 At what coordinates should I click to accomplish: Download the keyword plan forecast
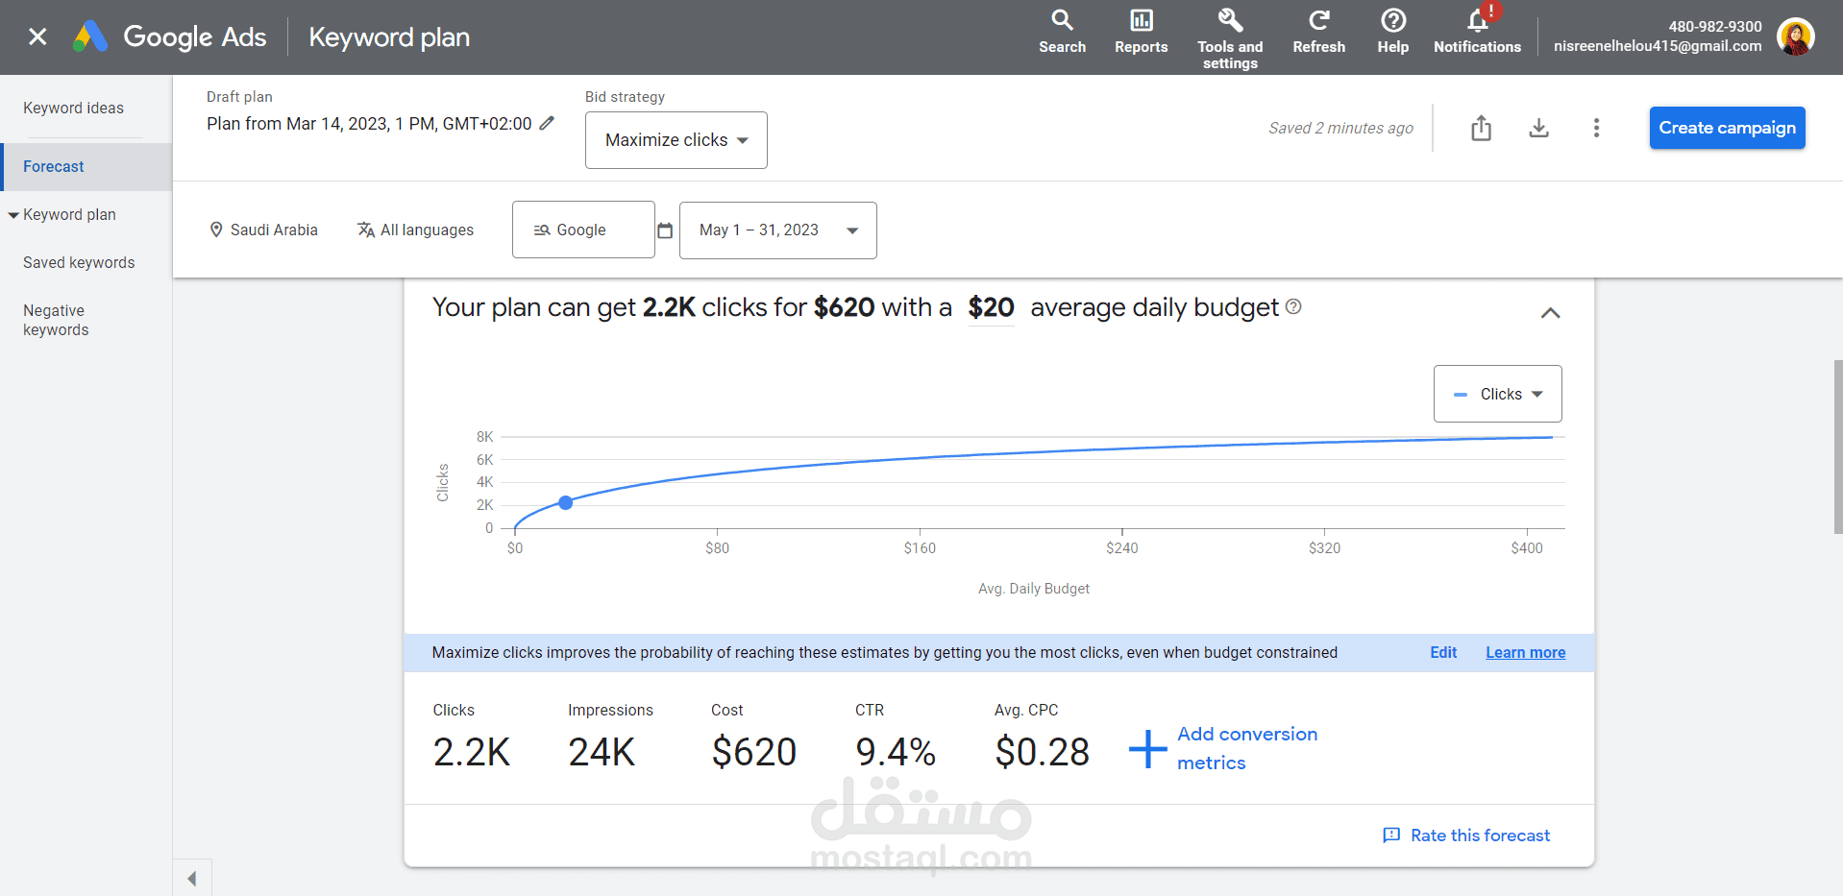(x=1538, y=128)
